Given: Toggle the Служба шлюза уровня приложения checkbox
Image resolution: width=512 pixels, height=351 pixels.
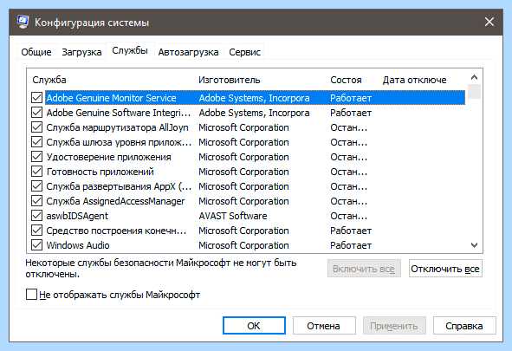Looking at the screenshot, I should click(x=36, y=142).
